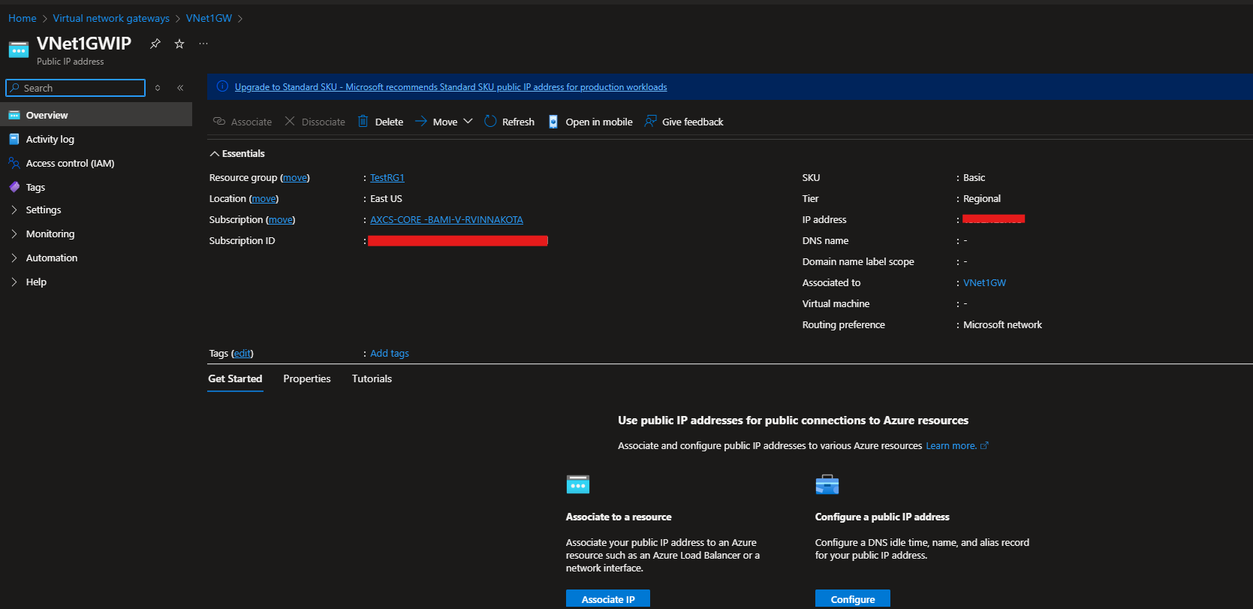Switch to the Get Started tab
Image resolution: width=1253 pixels, height=609 pixels.
(x=235, y=378)
